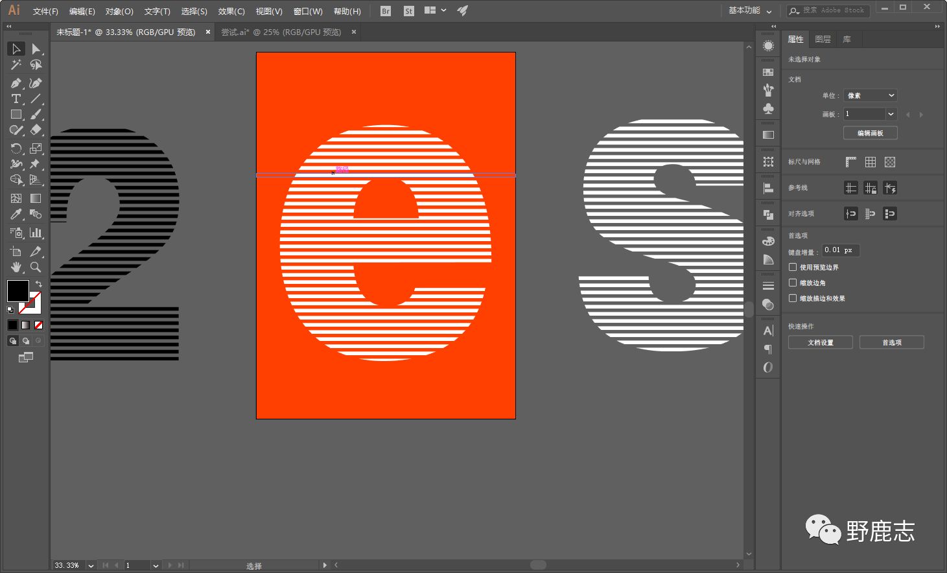Open the 单位 units dropdown

point(870,95)
